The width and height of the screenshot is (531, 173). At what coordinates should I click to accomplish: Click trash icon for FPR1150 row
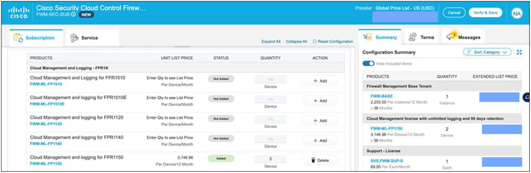[313, 160]
